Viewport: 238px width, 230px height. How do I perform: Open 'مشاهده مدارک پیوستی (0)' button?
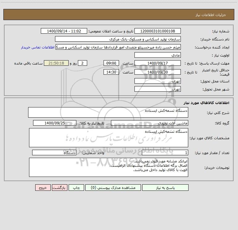coord(113,188)
